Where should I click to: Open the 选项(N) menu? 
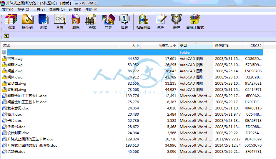tap(75, 9)
